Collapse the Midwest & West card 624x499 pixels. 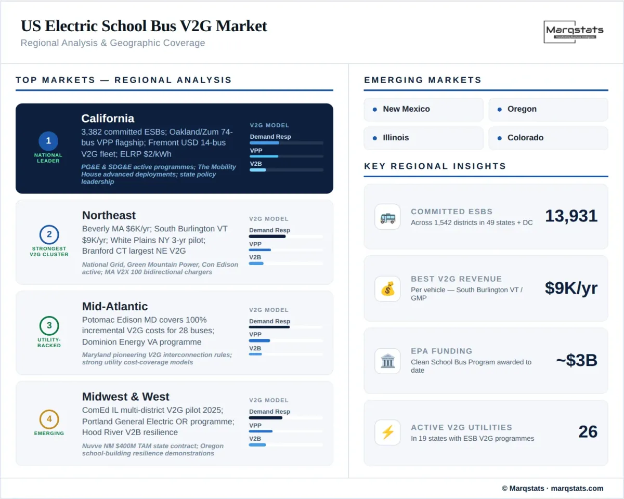(x=174, y=424)
